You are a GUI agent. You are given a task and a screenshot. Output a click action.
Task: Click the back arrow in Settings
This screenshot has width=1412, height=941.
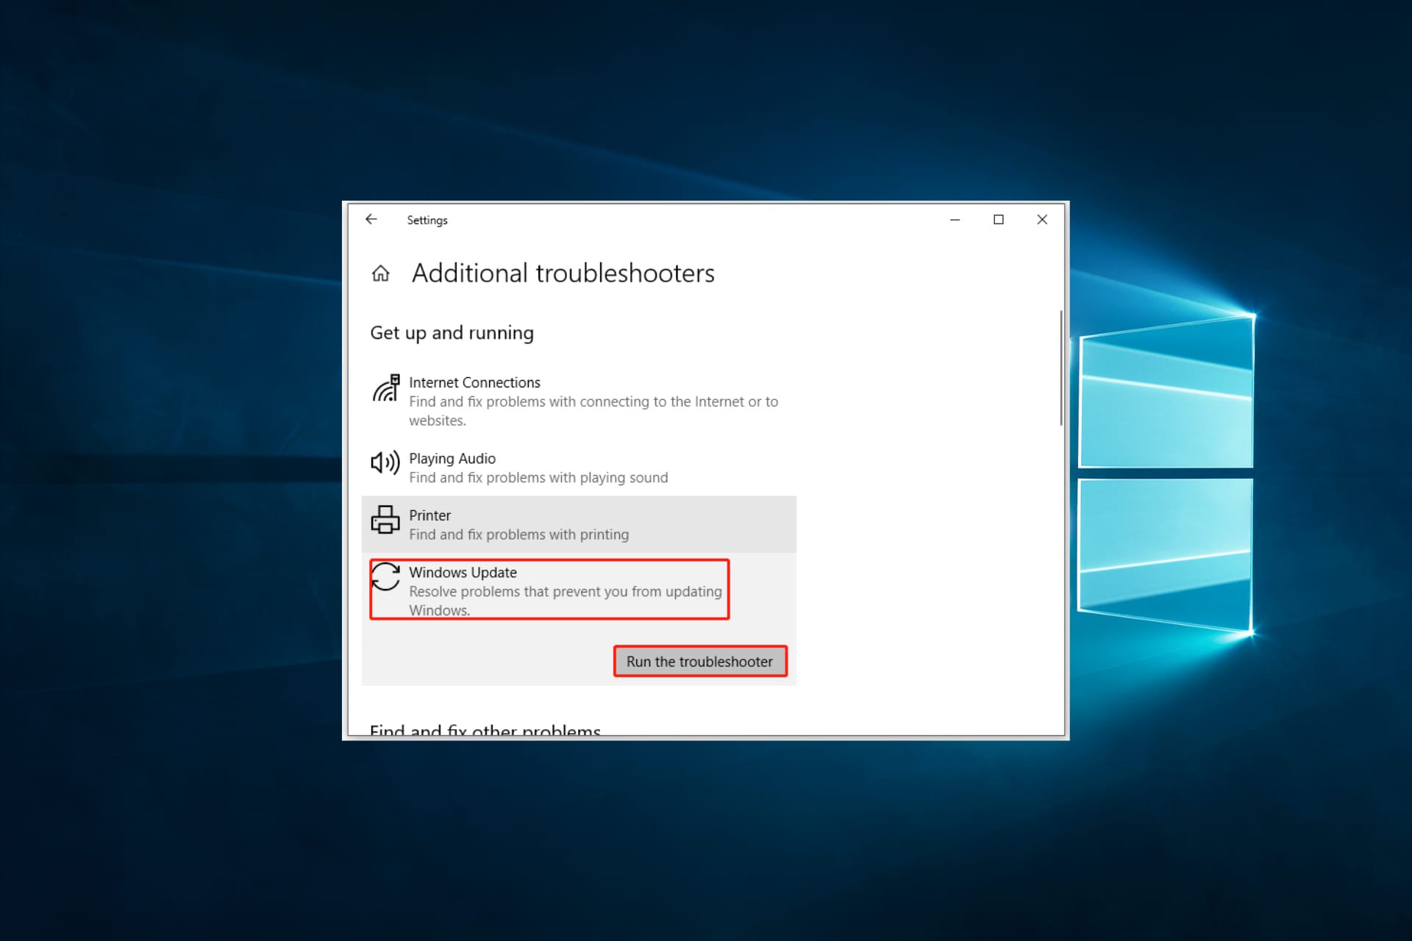371,220
